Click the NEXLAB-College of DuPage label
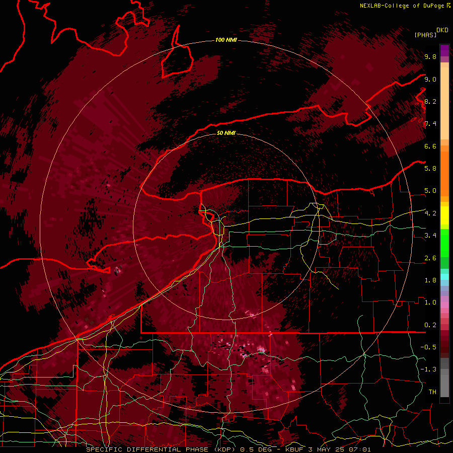 402,6
